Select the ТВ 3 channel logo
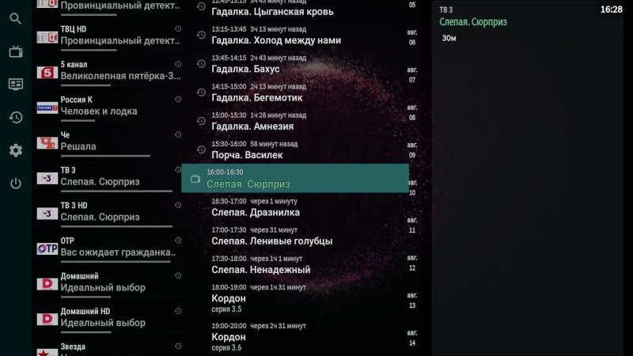 47,179
